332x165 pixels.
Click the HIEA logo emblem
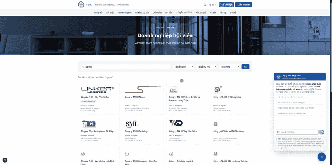coord(81,5)
